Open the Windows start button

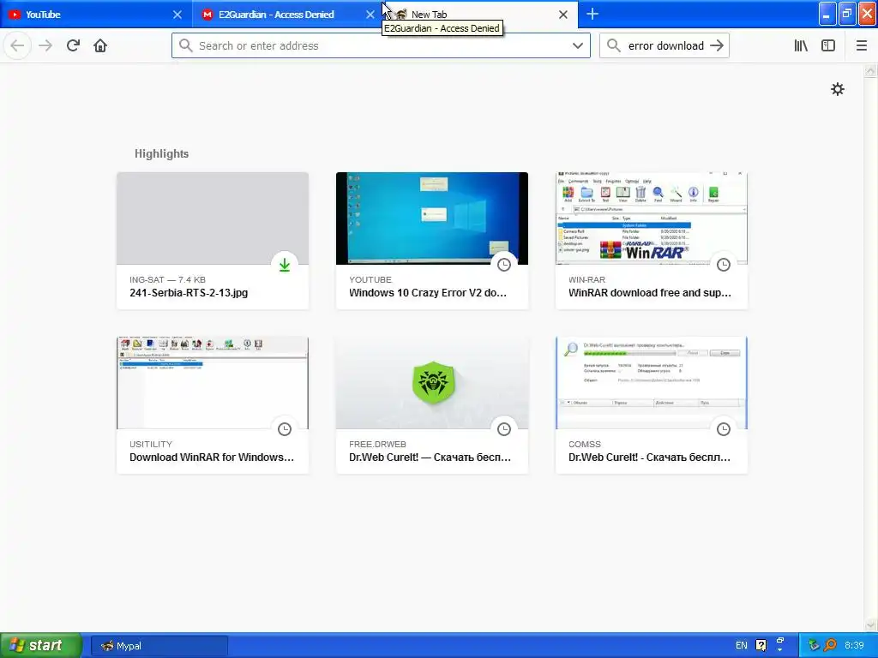tap(41, 645)
